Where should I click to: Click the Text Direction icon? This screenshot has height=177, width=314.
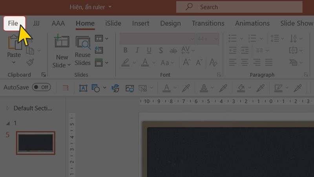pyautogui.click(x=294, y=38)
